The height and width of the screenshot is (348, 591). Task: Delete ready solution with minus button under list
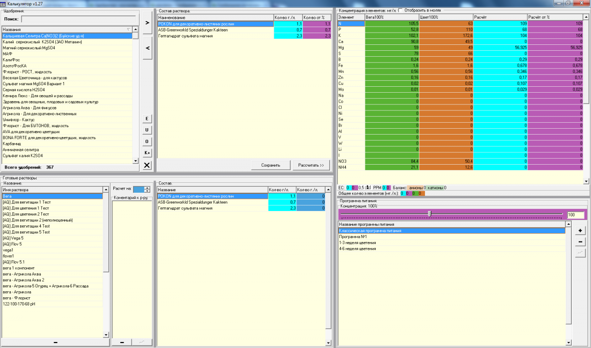55,342
